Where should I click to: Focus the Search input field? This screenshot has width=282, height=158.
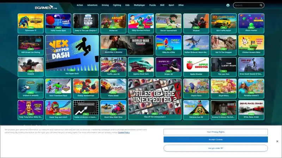point(247,5)
